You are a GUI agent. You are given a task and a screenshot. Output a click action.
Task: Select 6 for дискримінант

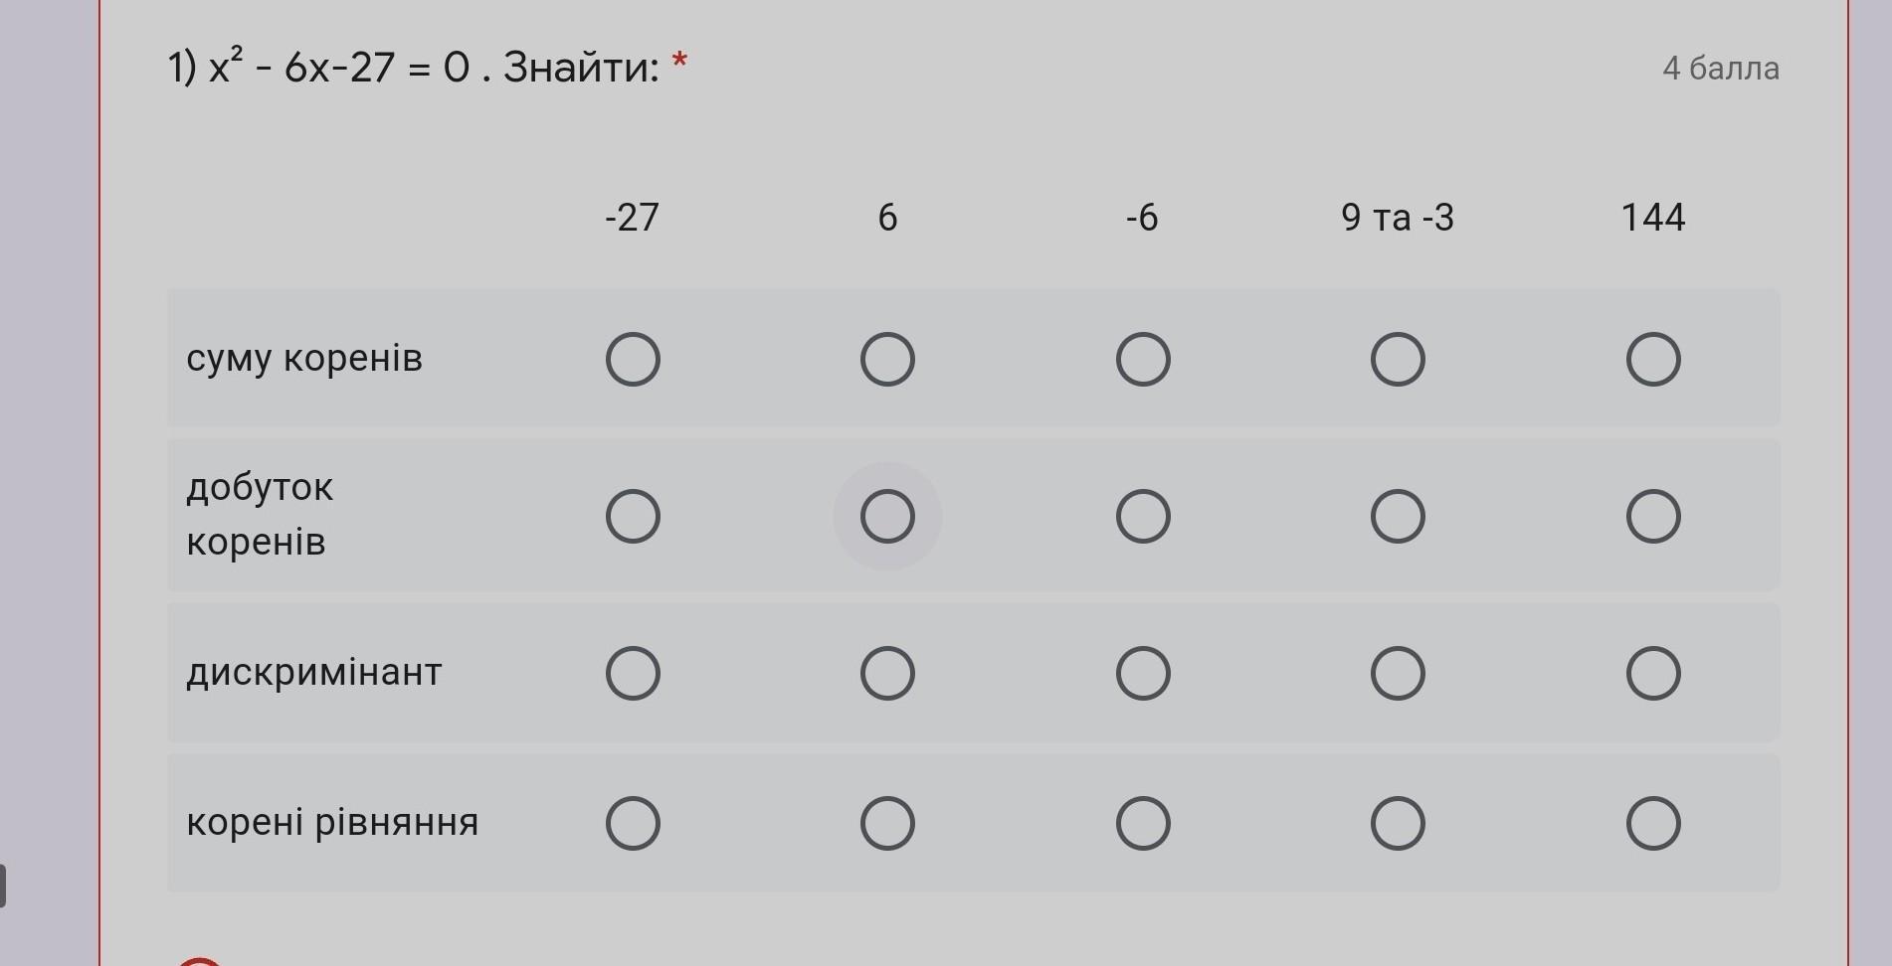(x=887, y=673)
